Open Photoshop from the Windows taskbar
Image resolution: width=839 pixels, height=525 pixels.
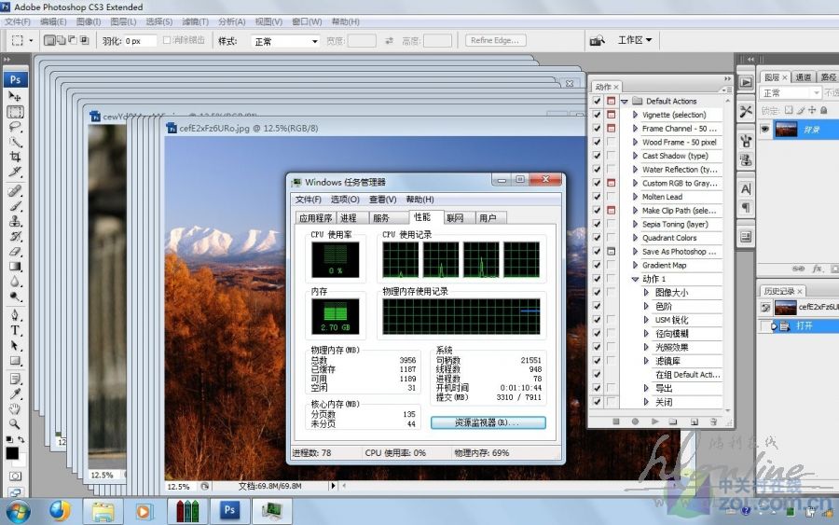click(229, 510)
